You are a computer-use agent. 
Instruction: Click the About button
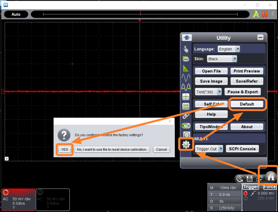pos(247,126)
